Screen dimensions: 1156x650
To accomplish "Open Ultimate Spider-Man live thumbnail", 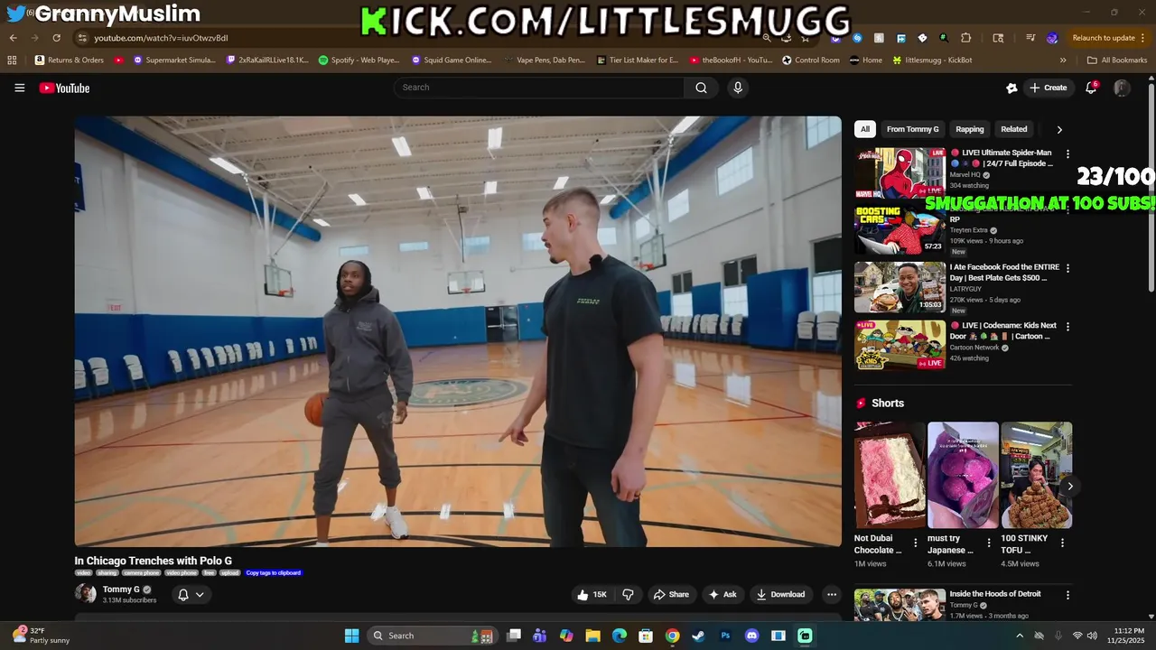I will tap(900, 172).
